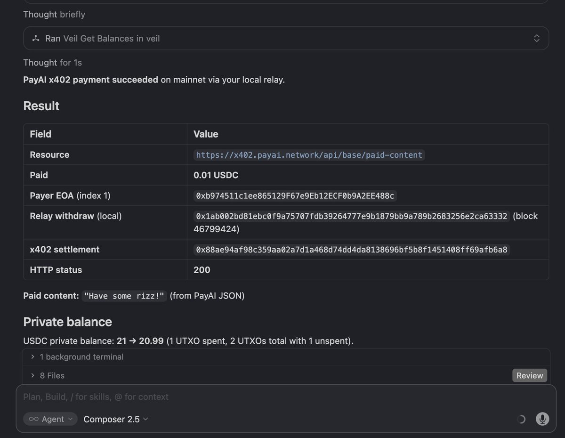Click the x402 settlement hash 0x88ae94af…
Image resolution: width=565 pixels, height=438 pixels.
point(352,250)
